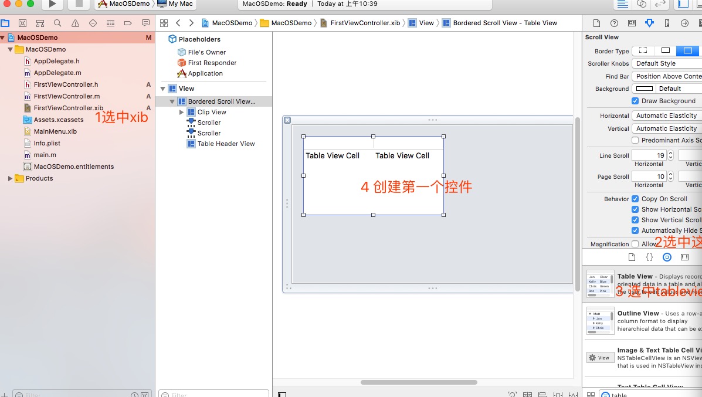Open the Quick Help inspector

point(614,23)
